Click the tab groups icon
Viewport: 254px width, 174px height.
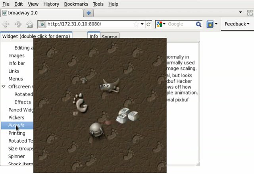[x=250, y=13]
